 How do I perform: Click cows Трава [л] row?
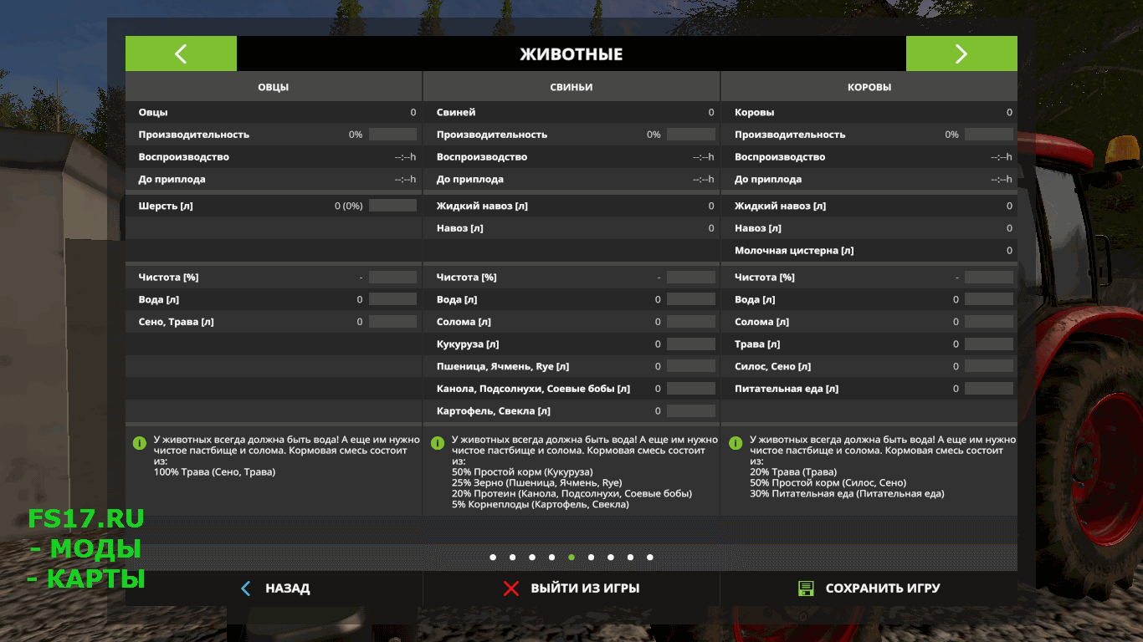(x=869, y=344)
